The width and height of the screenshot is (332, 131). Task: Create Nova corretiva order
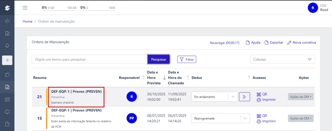tap(302, 42)
